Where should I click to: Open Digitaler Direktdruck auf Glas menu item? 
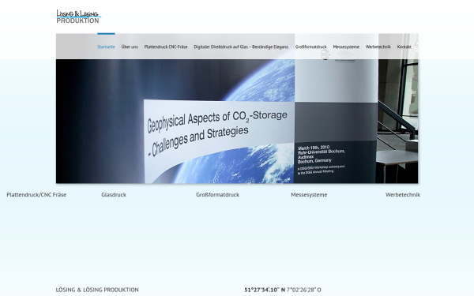241,47
